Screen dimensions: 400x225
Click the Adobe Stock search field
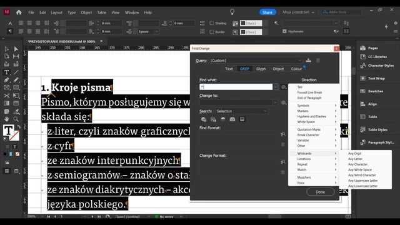(x=341, y=12)
